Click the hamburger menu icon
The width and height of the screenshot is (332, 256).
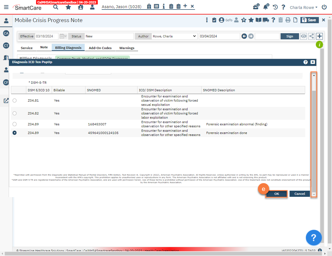click(x=6, y=7)
